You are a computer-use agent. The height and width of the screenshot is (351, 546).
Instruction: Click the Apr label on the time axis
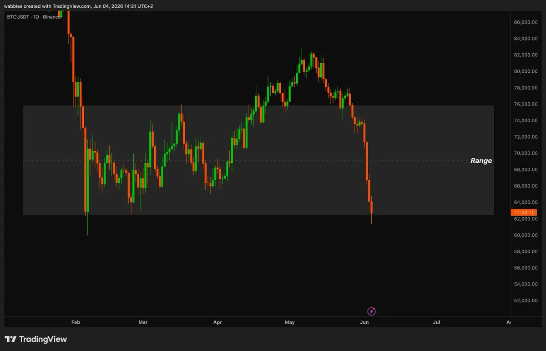[217, 322]
